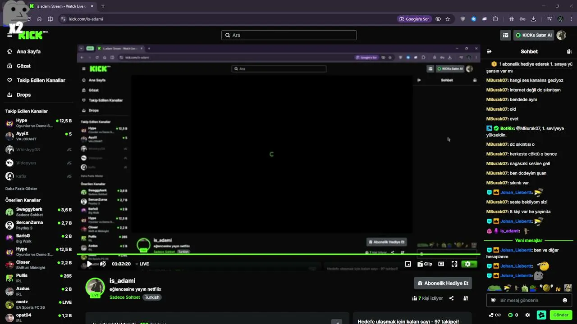Image resolution: width=577 pixels, height=324 pixels.
Task: Open the Gözat browse page
Action: point(23,66)
